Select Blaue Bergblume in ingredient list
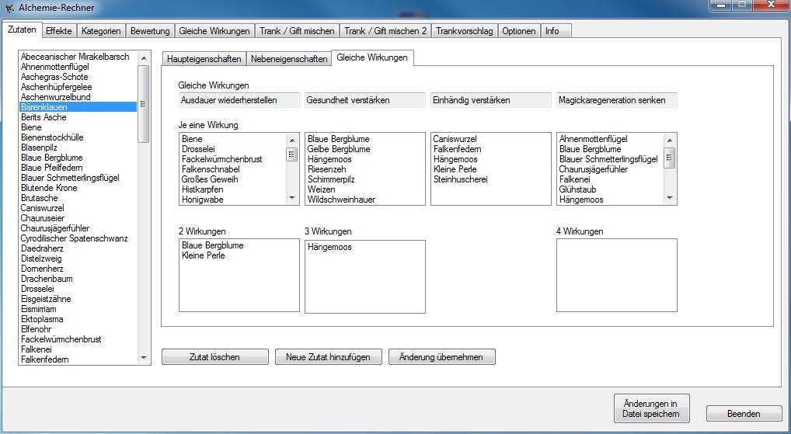The image size is (791, 434). [x=52, y=158]
